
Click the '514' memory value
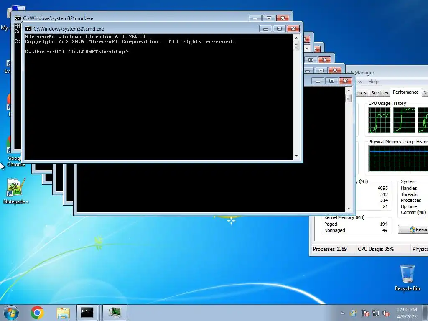click(384, 200)
